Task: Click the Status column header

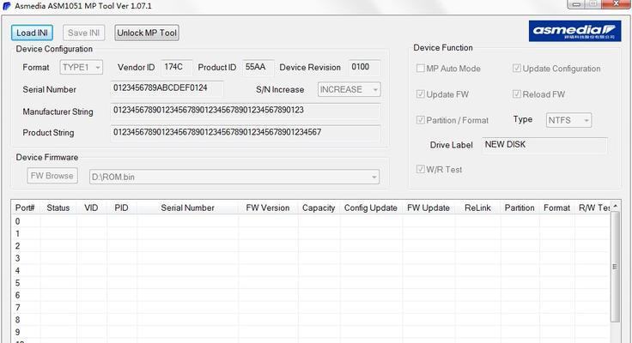Action: 58,208
